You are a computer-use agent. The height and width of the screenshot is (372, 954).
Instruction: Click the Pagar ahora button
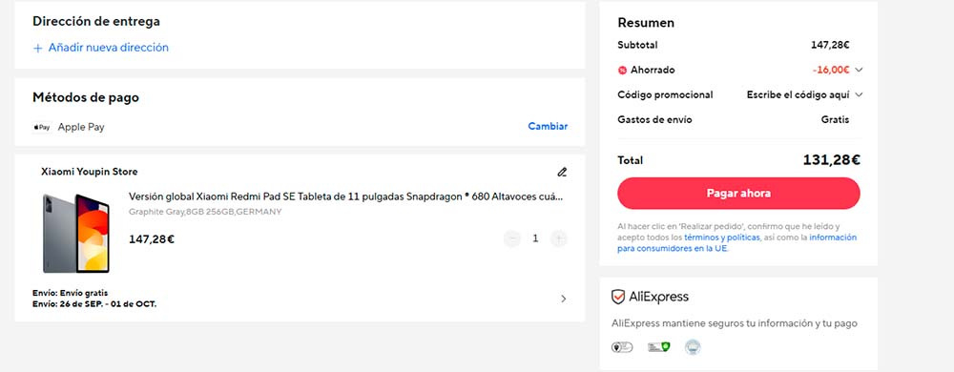pos(738,194)
